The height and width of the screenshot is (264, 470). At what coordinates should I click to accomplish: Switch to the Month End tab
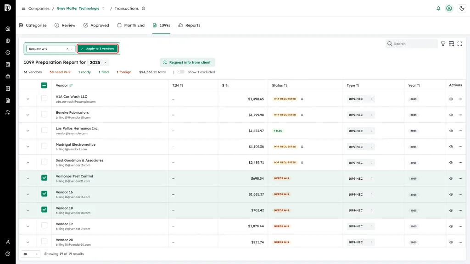point(131,26)
